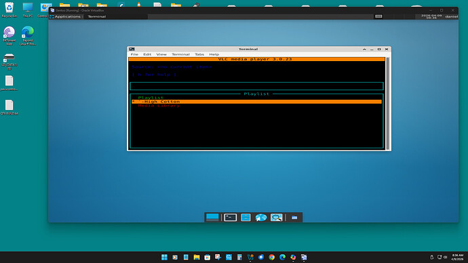The height and width of the screenshot is (263, 468).
Task: Click the Windows clock showing 8:36 AM
Action: point(457,257)
